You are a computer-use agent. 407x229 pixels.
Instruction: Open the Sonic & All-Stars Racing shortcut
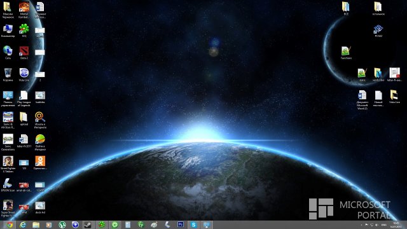click(8, 120)
